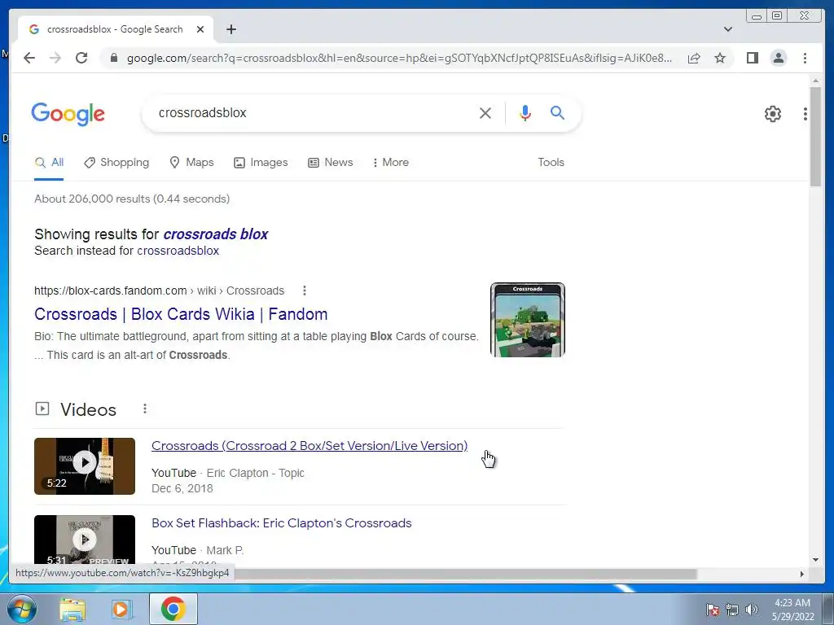Open the Chrome profile avatar

pos(778,58)
